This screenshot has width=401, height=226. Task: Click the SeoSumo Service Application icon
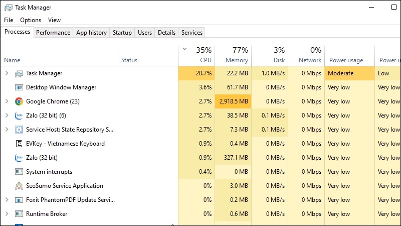[19, 186]
